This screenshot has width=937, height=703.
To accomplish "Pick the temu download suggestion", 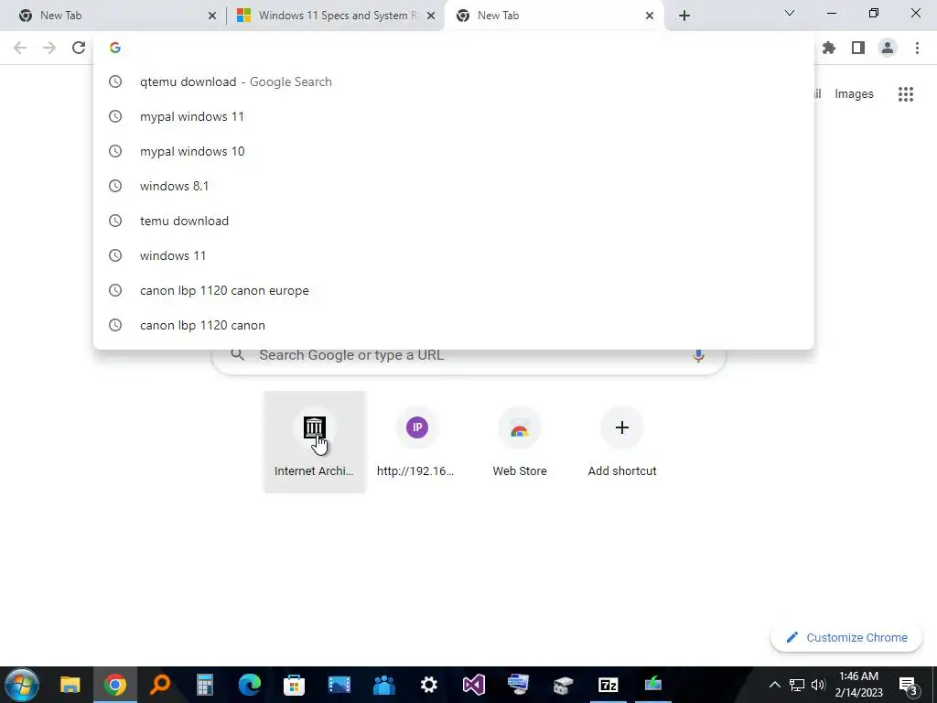I will pyautogui.click(x=454, y=221).
